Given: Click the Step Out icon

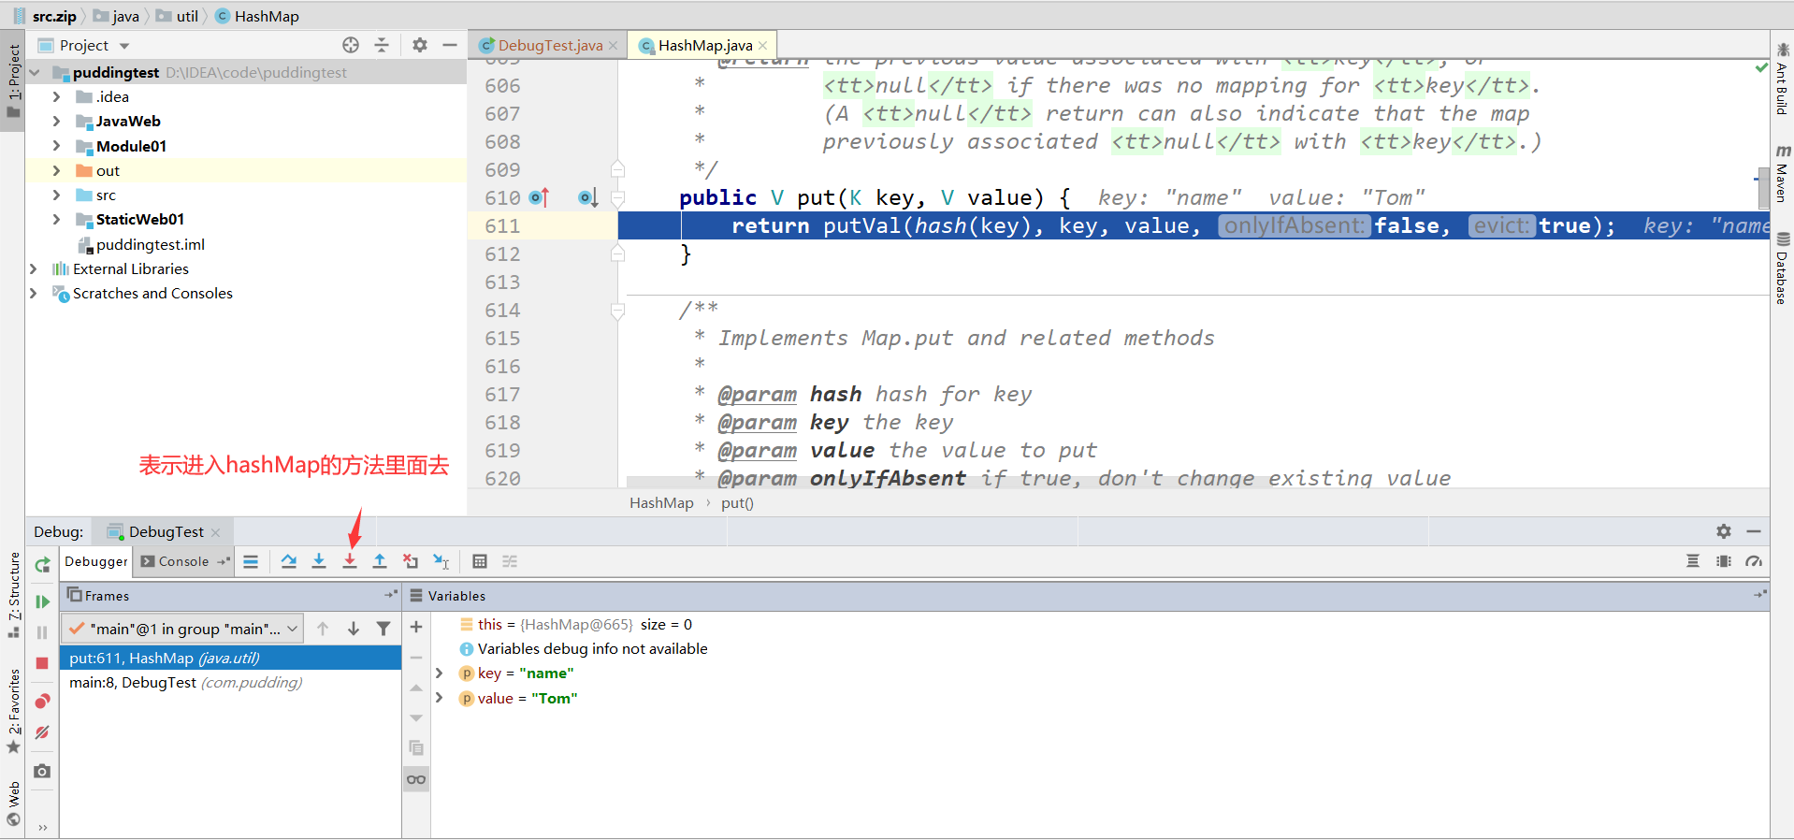Looking at the screenshot, I should click(x=380, y=561).
